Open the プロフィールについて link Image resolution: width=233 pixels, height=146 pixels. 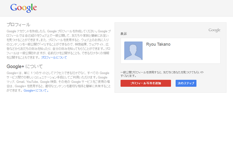54,57
